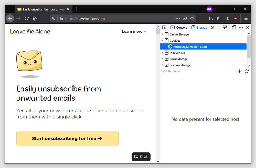Select the Cache Storage label

pyautogui.click(x=179, y=34)
